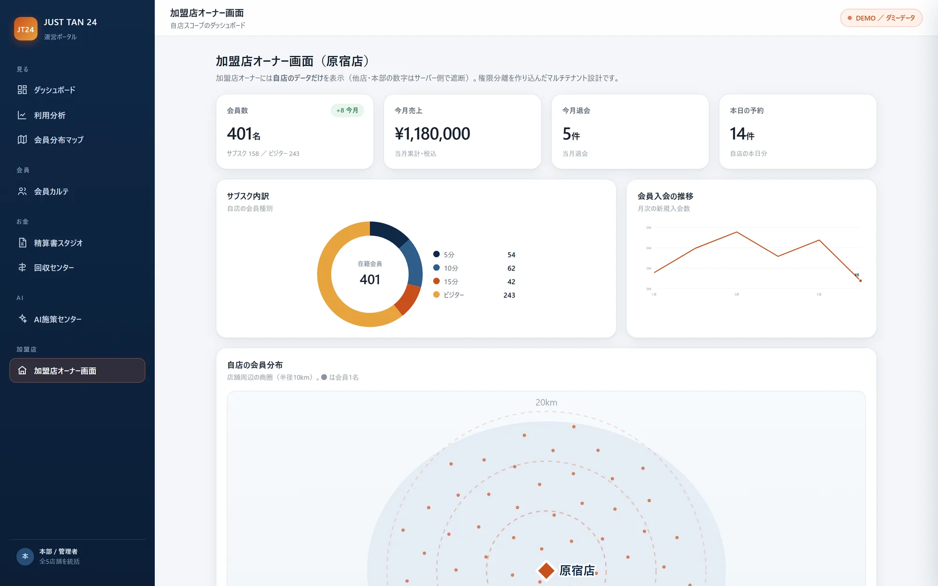Select 加盟店オーナー画面 sidebar item

[x=77, y=370]
